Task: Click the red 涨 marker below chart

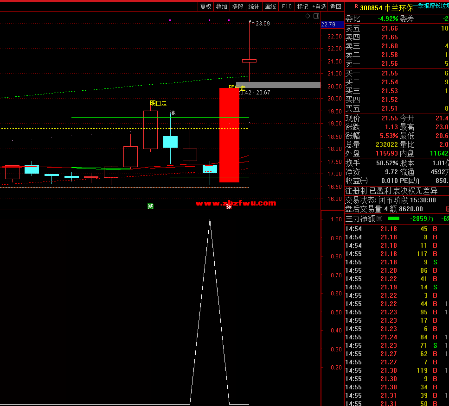Action: point(229,206)
